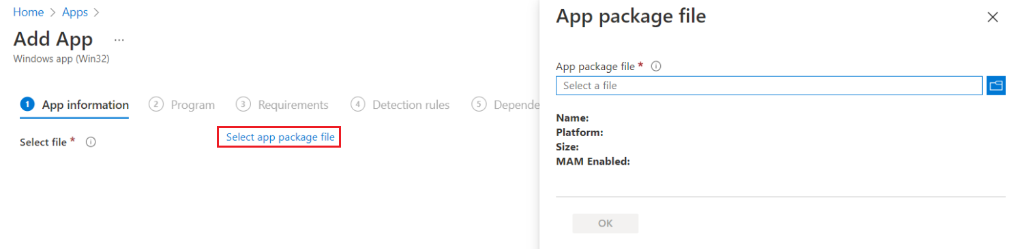Click the Name: label in the panel
The width and height of the screenshot is (1010, 249).
573,118
